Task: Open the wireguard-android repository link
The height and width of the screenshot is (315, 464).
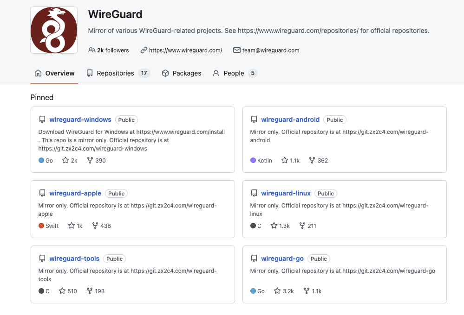Action: coord(290,120)
